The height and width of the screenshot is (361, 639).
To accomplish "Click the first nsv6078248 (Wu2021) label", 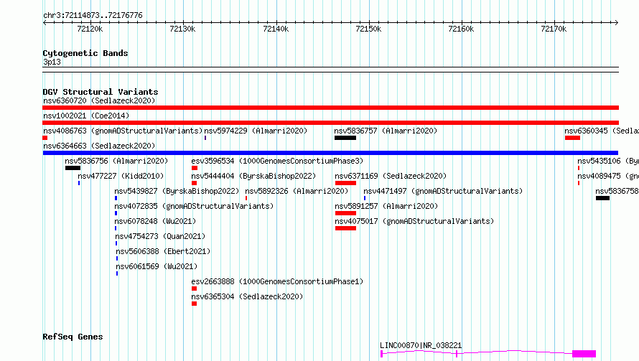I will pyautogui.click(x=155, y=221).
